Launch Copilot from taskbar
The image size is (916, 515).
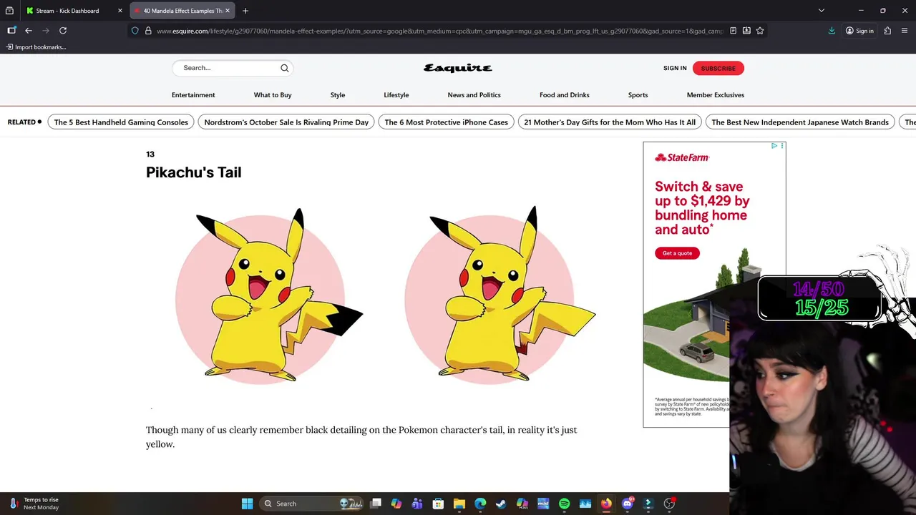click(x=396, y=504)
